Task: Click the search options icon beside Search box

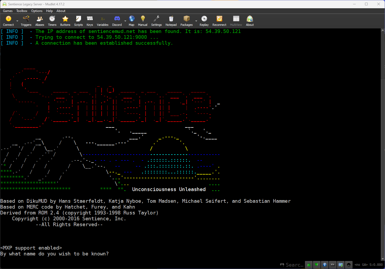Action: click(x=282, y=265)
